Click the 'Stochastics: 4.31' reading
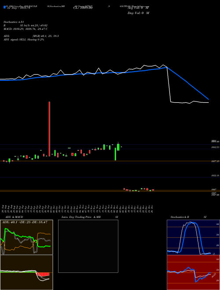The image size is (220, 290). pyautogui.click(x=14, y=22)
